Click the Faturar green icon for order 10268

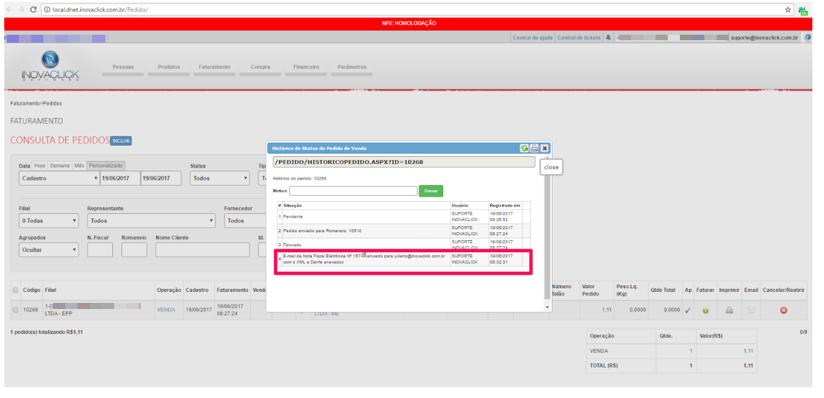click(x=705, y=310)
